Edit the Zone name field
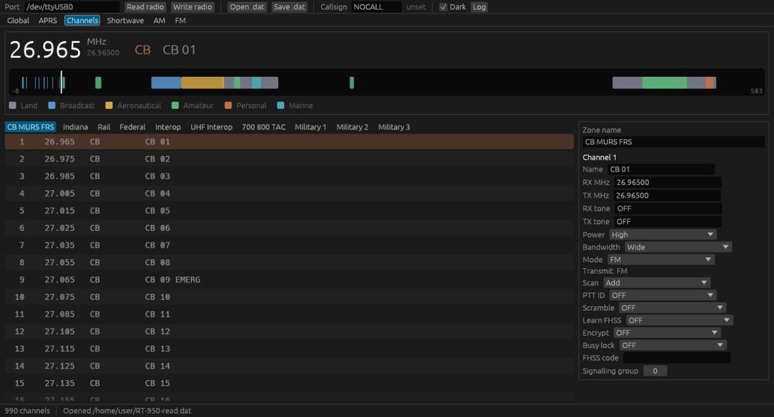The image size is (774, 417). (x=674, y=142)
